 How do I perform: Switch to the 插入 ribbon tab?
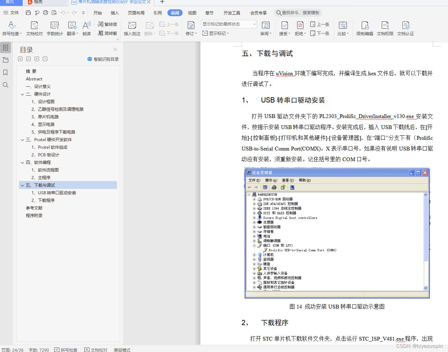click(115, 13)
